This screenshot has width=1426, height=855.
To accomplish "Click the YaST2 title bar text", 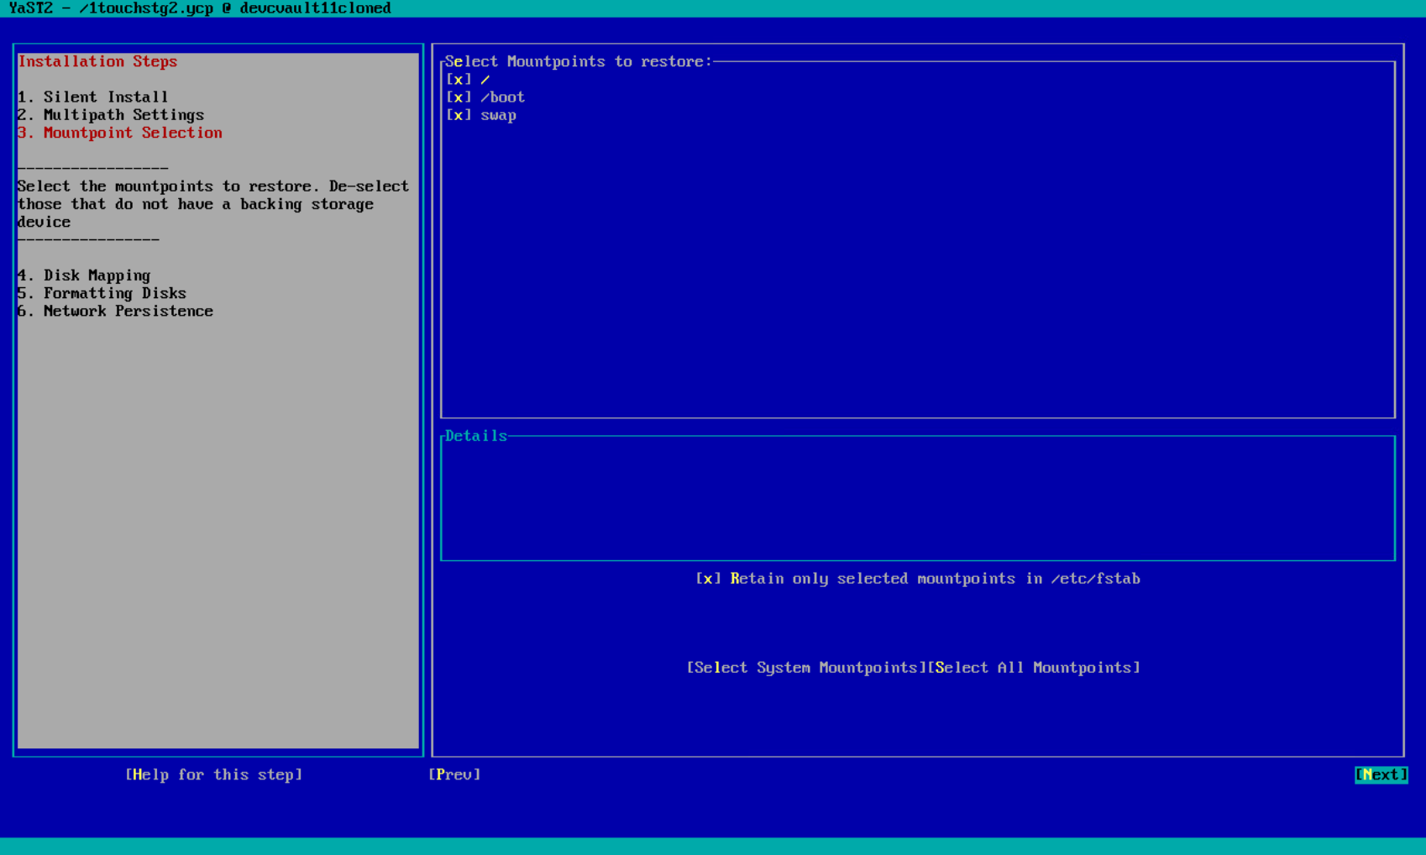I will (x=200, y=8).
